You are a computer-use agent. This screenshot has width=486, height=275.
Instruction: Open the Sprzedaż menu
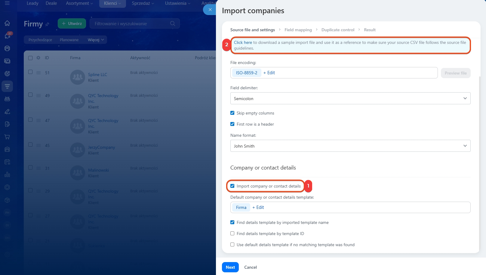[143, 3]
